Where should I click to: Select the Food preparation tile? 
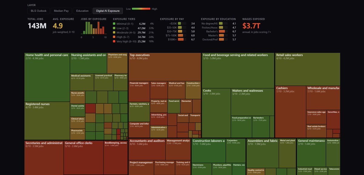click(x=241, y=127)
